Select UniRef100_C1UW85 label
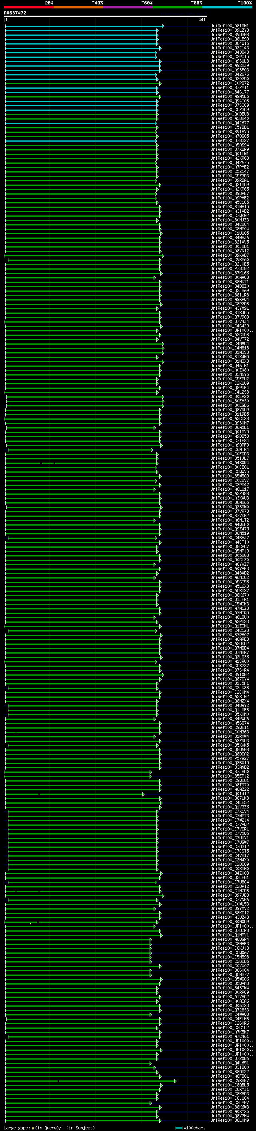256x1131 pixels. pos(230,233)
